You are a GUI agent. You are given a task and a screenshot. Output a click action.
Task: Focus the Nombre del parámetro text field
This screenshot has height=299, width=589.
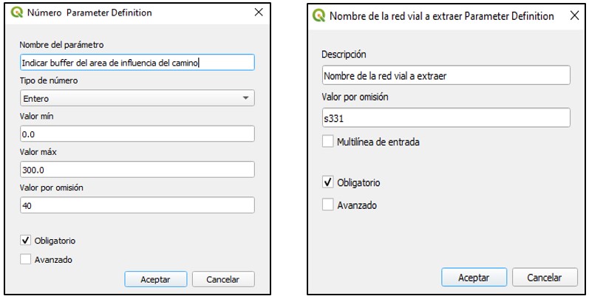[137, 63]
